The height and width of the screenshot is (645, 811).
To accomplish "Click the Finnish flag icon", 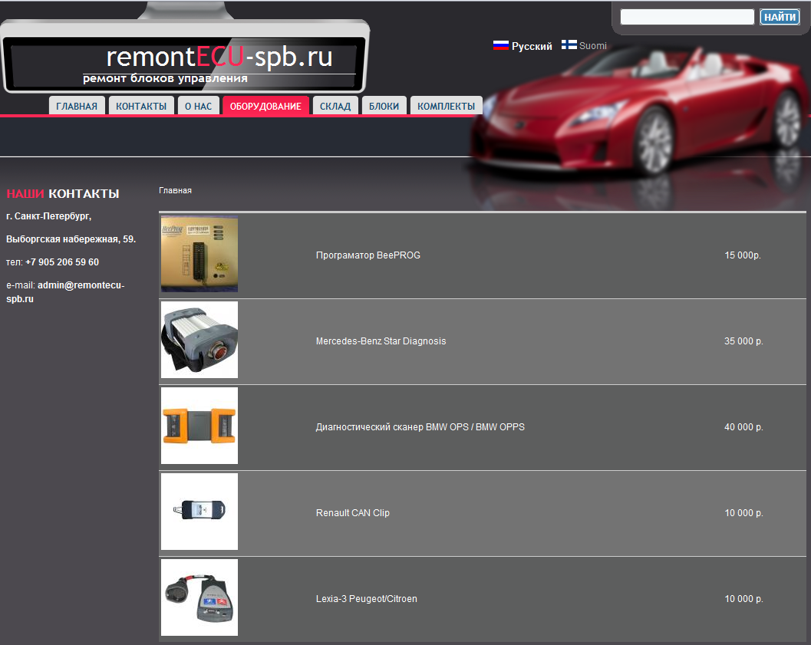I will tap(569, 45).
